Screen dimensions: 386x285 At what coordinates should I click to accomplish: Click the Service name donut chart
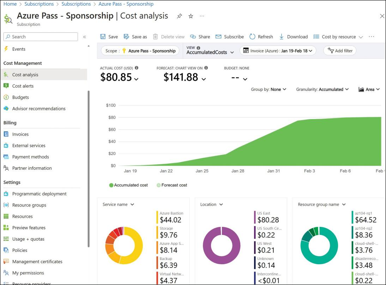[124, 246]
